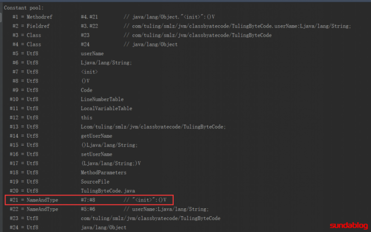The image size is (371, 232).
Task: Select the LocalVariableTable entry #11
Action: coord(71,109)
